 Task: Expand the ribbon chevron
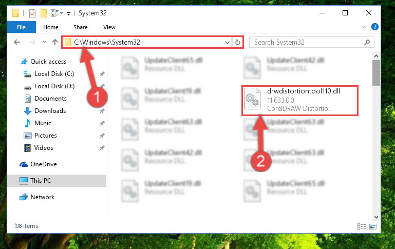(364, 27)
